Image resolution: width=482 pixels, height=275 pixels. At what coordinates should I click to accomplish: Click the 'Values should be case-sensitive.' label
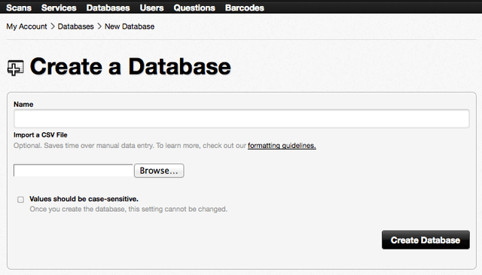point(84,199)
